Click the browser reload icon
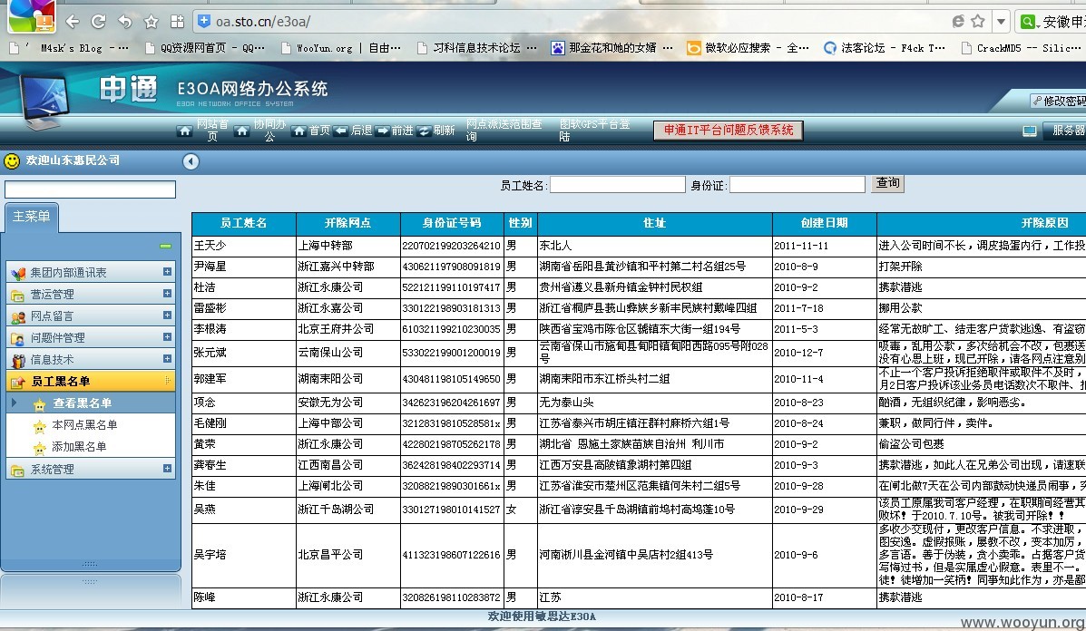 click(x=98, y=22)
